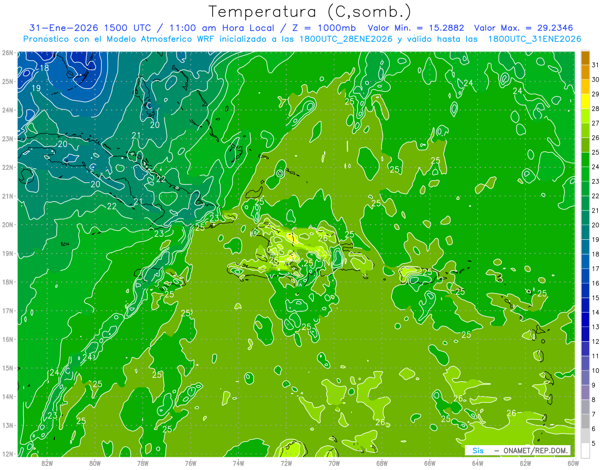Viewport: 609px width, 470px height.
Task: Click the "74W" longitude axis label
Action: point(239,462)
